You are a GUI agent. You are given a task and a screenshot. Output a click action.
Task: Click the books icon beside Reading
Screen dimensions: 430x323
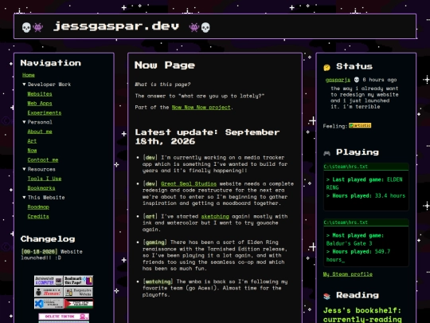click(326, 296)
